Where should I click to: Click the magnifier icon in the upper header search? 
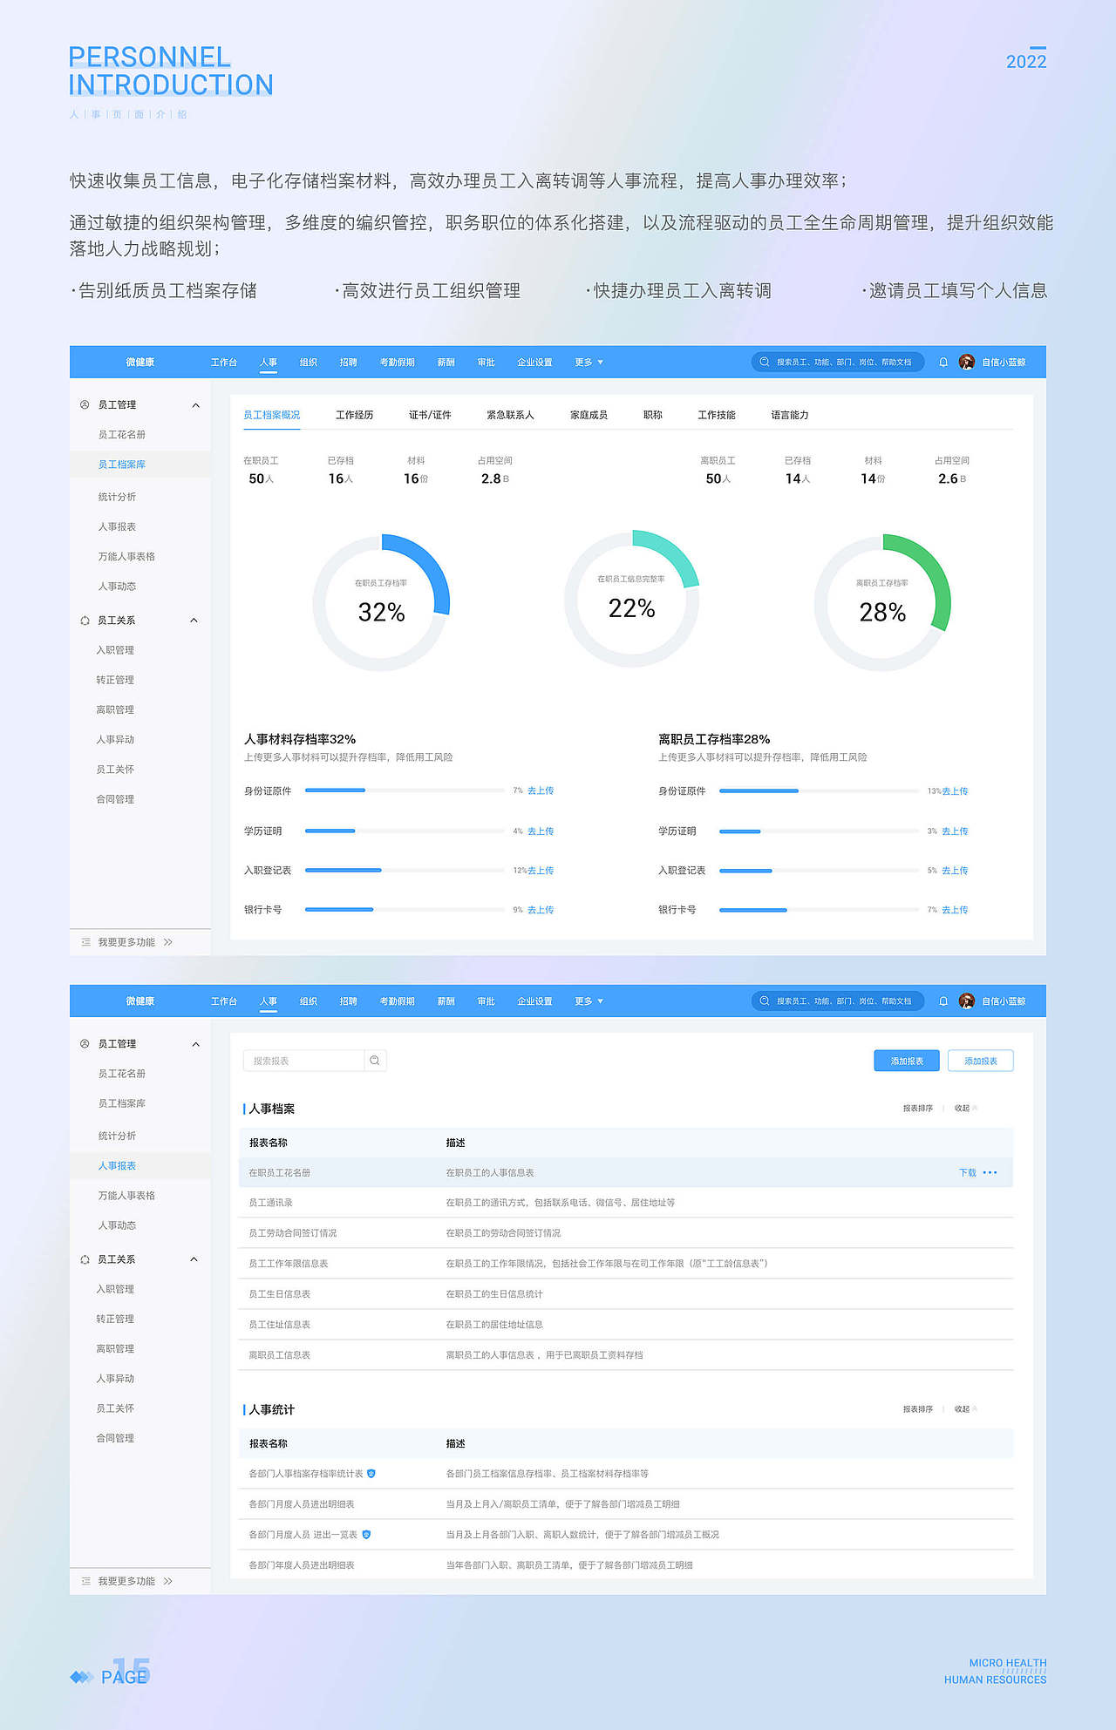point(765,362)
